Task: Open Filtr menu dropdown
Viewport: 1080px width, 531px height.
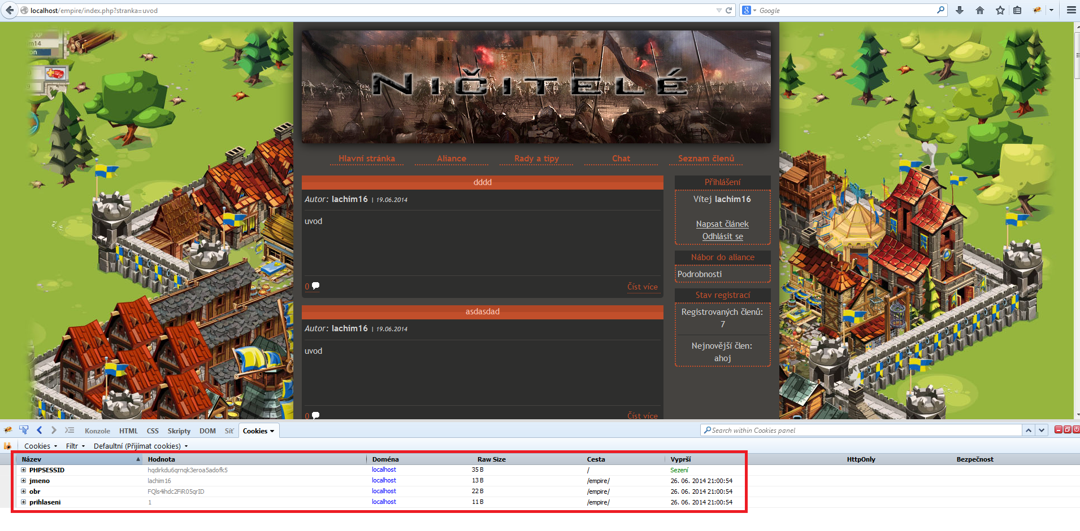Action: click(75, 446)
